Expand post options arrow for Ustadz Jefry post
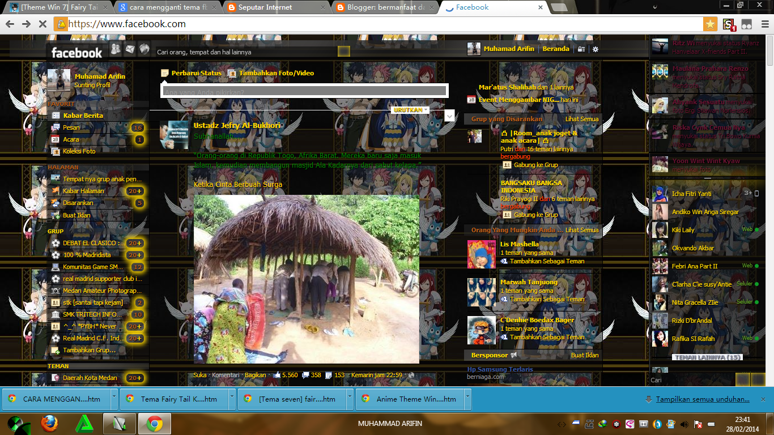The width and height of the screenshot is (774, 435). coord(449,116)
